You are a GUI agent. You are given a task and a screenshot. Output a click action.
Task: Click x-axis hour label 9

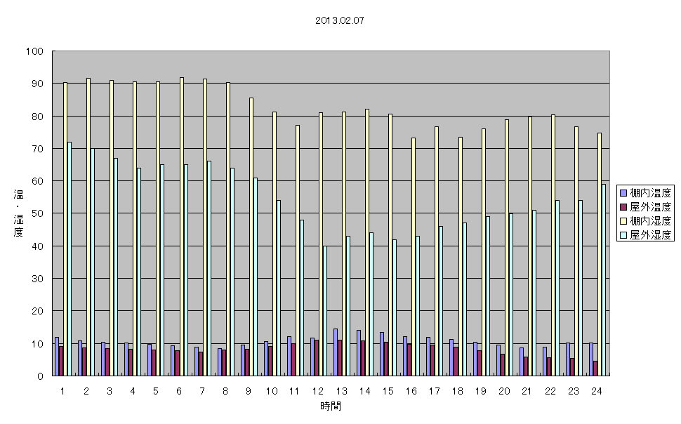pyautogui.click(x=249, y=391)
